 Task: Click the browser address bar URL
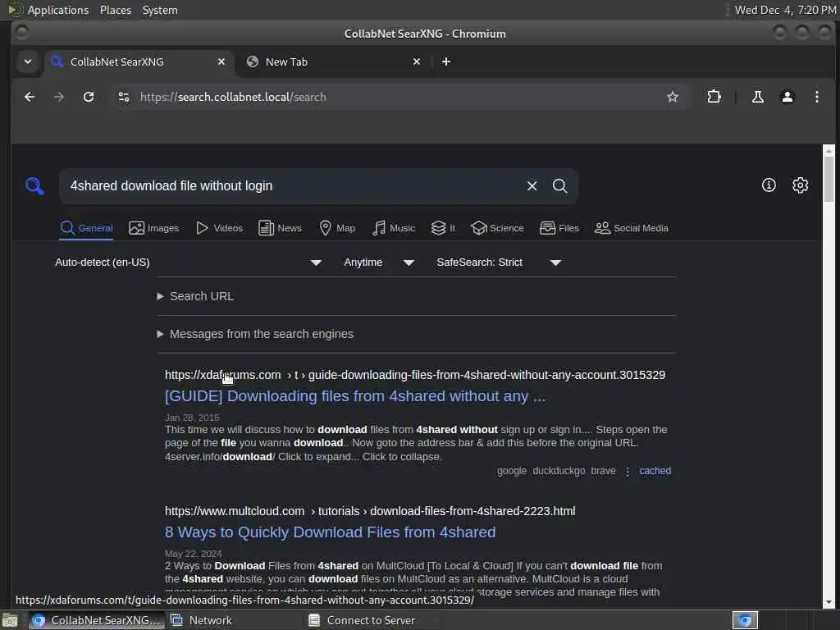point(233,97)
